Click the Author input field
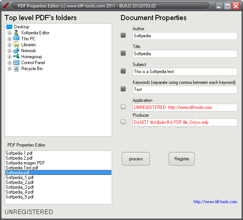 click(185, 36)
